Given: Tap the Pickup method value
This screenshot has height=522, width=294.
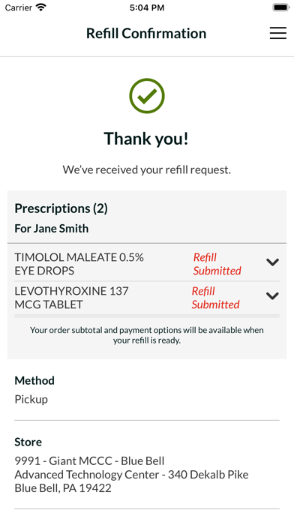Looking at the screenshot, I should 31,399.
